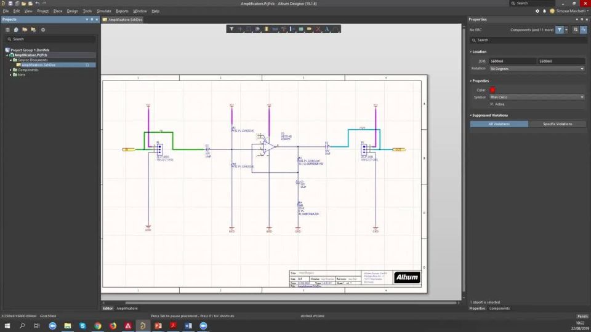Click the red Color swatch
This screenshot has height=332, width=591.
point(492,90)
